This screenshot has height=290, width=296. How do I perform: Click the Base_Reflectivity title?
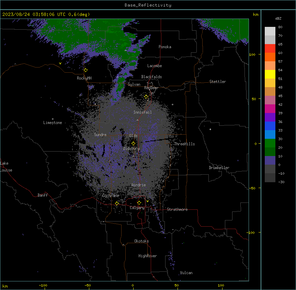[148, 5]
